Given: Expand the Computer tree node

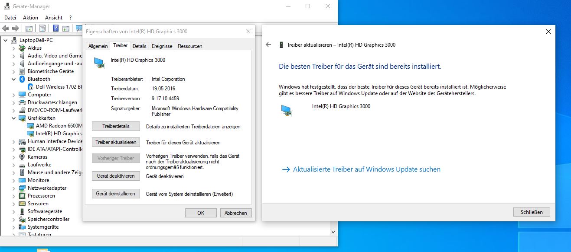Looking at the screenshot, I should coord(14,95).
